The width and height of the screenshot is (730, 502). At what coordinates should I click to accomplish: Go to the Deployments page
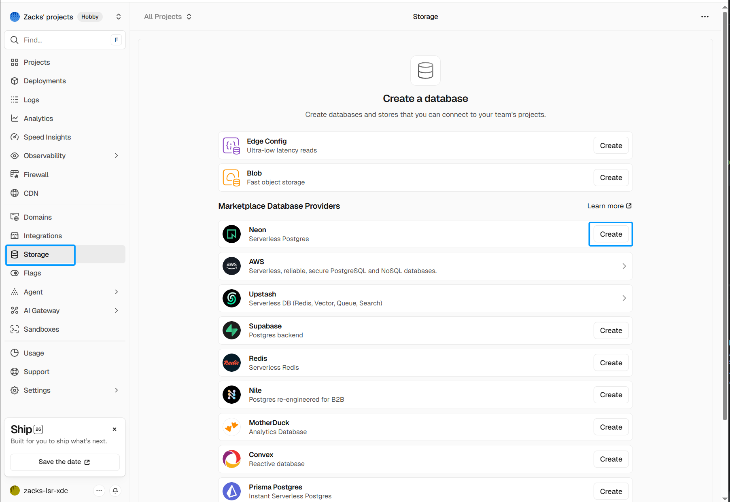tap(66, 81)
